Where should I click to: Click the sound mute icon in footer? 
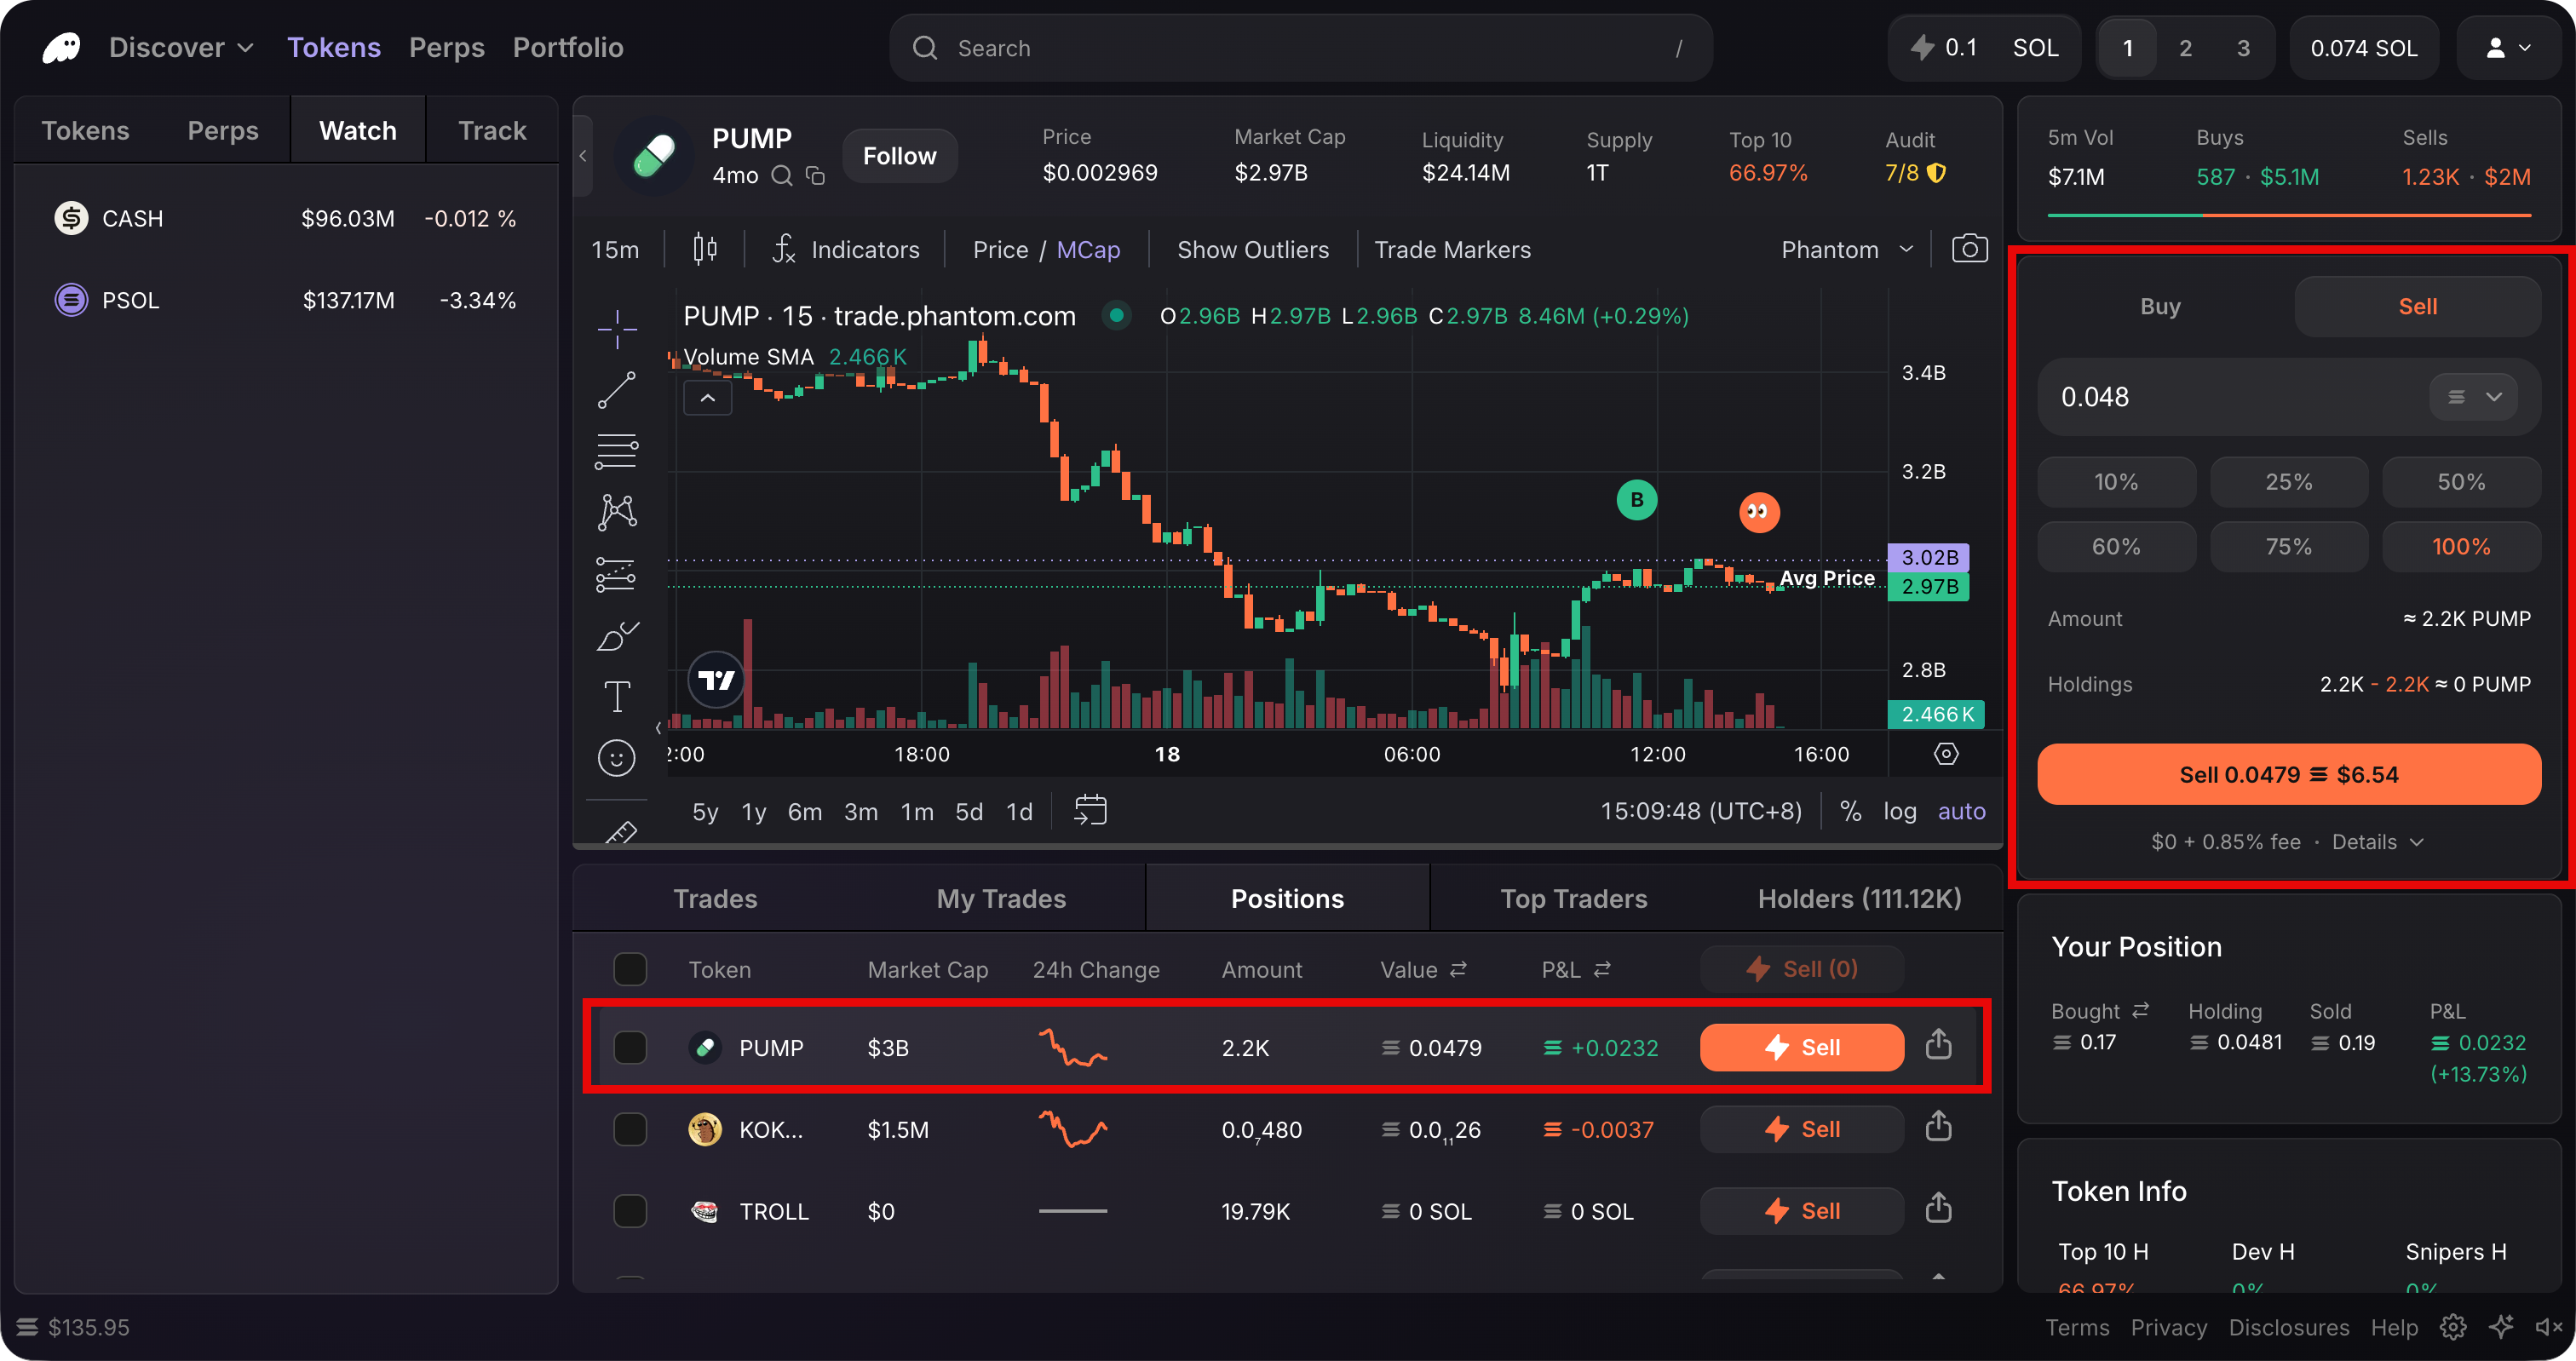coord(2548,1327)
